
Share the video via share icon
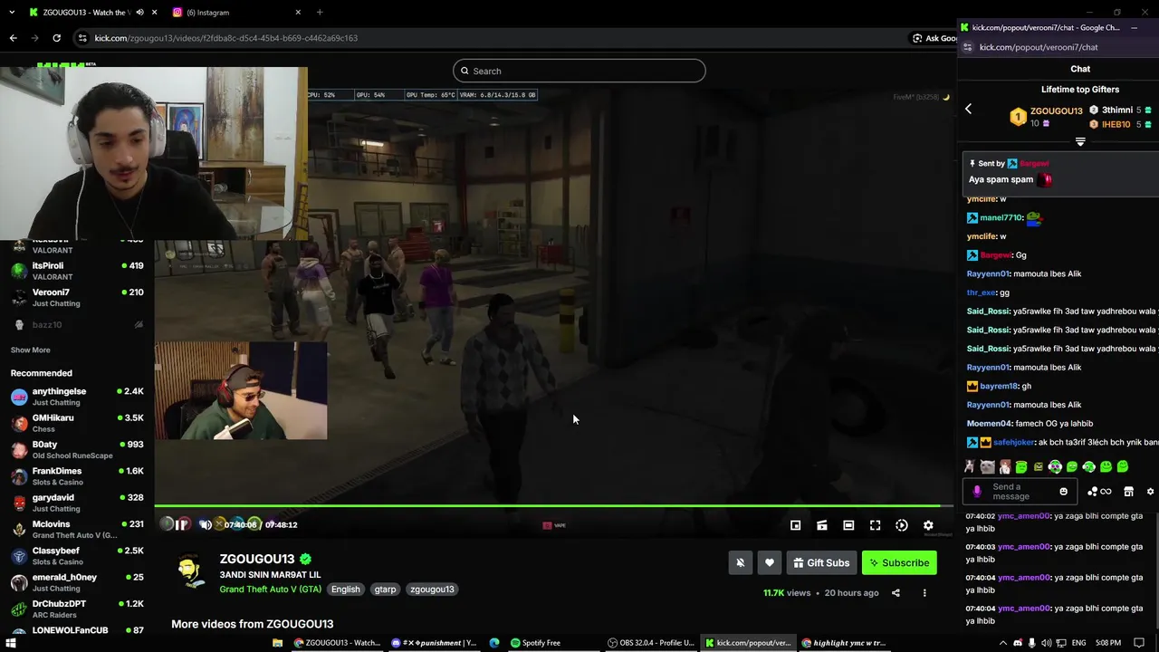pyautogui.click(x=896, y=593)
